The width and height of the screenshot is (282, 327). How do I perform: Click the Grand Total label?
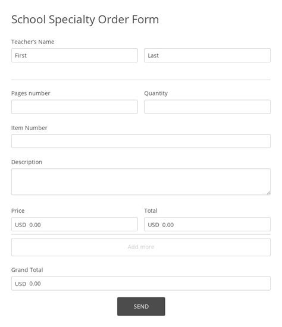27,270
